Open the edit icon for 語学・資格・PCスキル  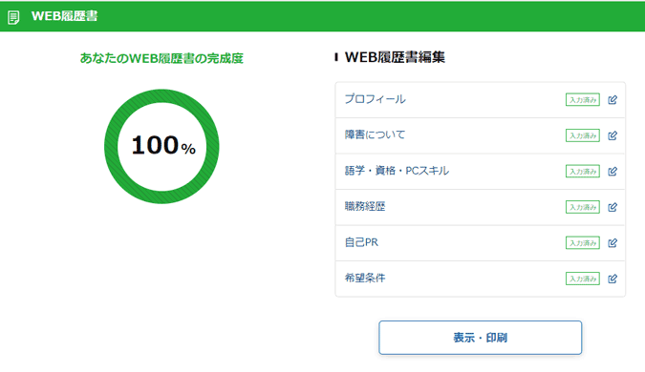pyautogui.click(x=613, y=172)
